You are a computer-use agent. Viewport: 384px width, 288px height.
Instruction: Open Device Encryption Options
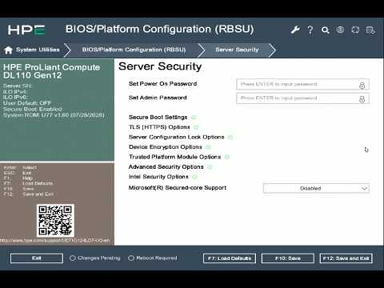[166, 147]
